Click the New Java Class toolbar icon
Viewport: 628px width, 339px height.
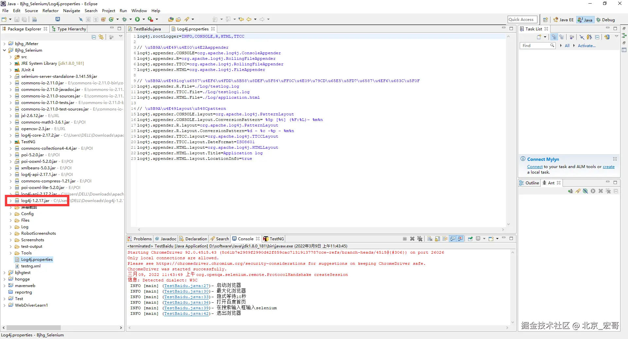click(x=111, y=20)
